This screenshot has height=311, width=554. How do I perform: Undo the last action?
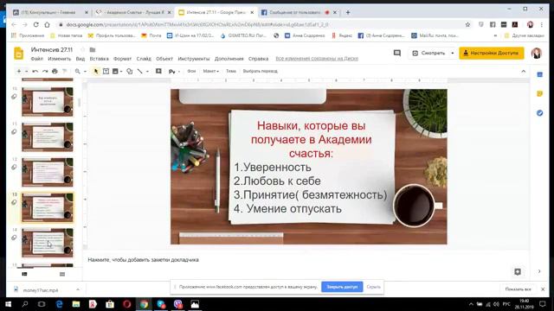35,71
